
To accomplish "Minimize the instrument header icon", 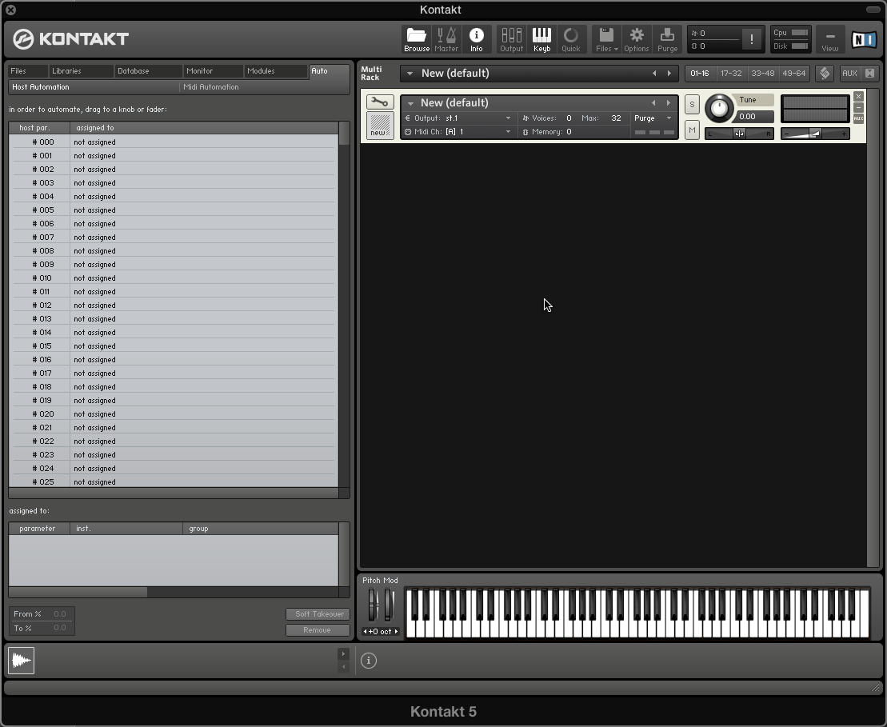I will pos(858,107).
